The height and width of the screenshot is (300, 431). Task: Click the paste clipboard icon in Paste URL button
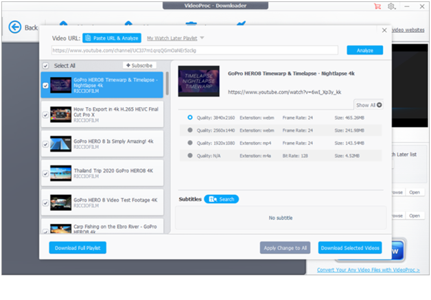88,38
